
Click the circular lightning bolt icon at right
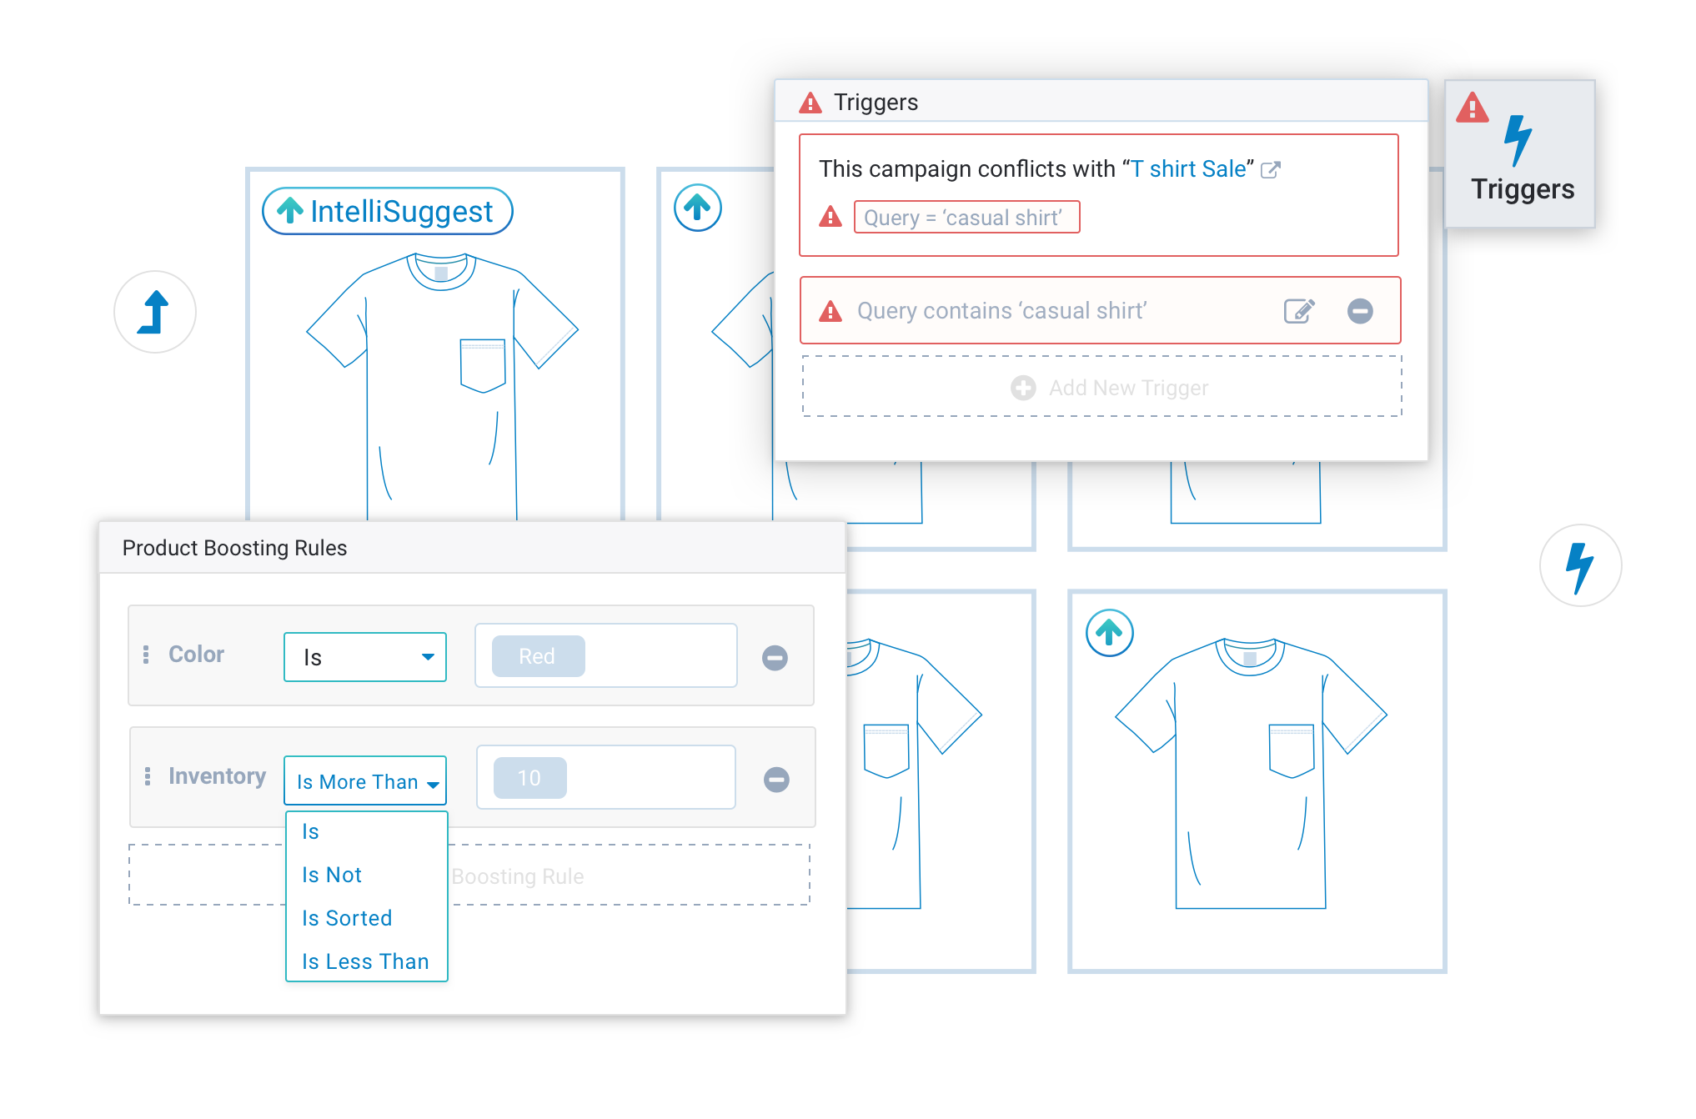(x=1580, y=565)
